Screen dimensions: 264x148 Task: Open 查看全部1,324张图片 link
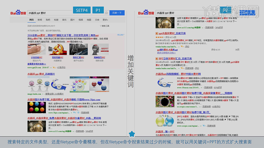click(54, 94)
